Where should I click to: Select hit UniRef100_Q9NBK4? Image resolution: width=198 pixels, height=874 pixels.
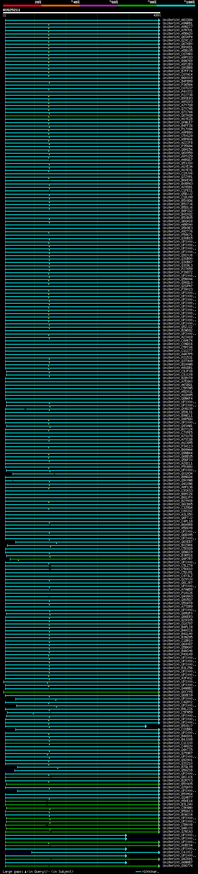point(178,453)
